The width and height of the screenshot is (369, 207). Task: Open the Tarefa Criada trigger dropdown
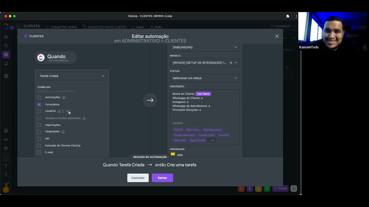pos(72,76)
